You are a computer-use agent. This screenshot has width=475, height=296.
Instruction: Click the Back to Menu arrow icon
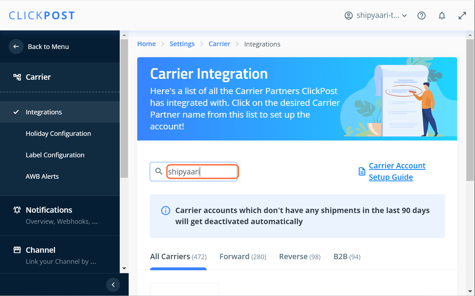16,46
